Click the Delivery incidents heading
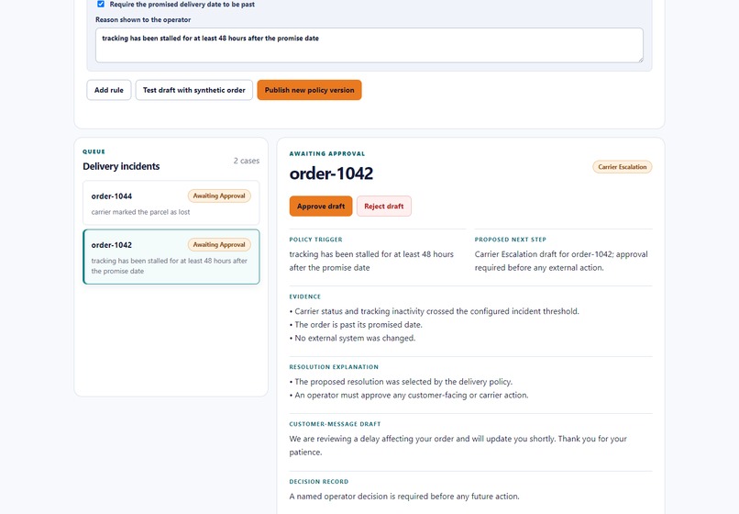The image size is (739, 514). click(121, 167)
